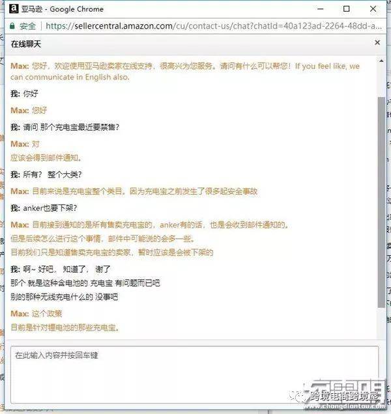The image size is (391, 414).
Task: Maximize the Chrome popup window
Action: point(346,9)
